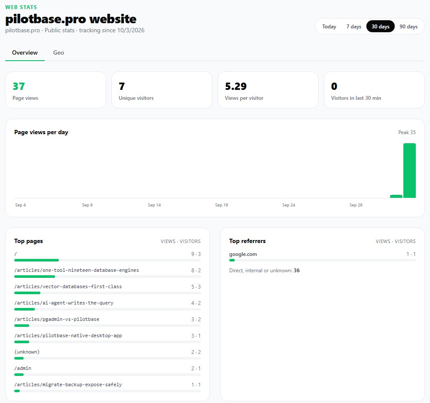Click the progress bar under /admin
Image resolution: width=430 pixels, height=403 pixels.
click(x=107, y=375)
